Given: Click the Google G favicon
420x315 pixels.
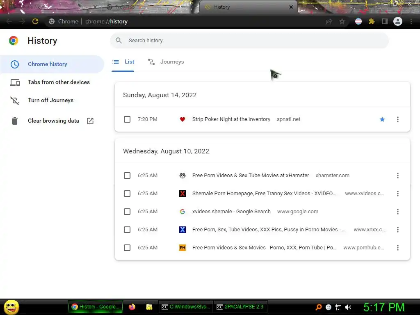Looking at the screenshot, I should click(x=183, y=212).
